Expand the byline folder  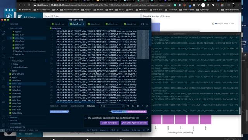15,64
